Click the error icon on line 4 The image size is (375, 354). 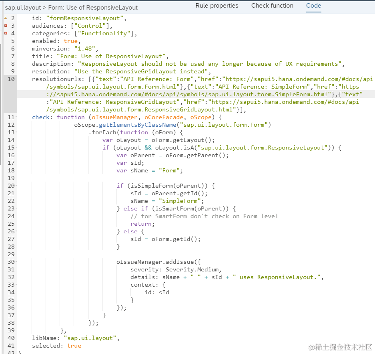(6, 33)
